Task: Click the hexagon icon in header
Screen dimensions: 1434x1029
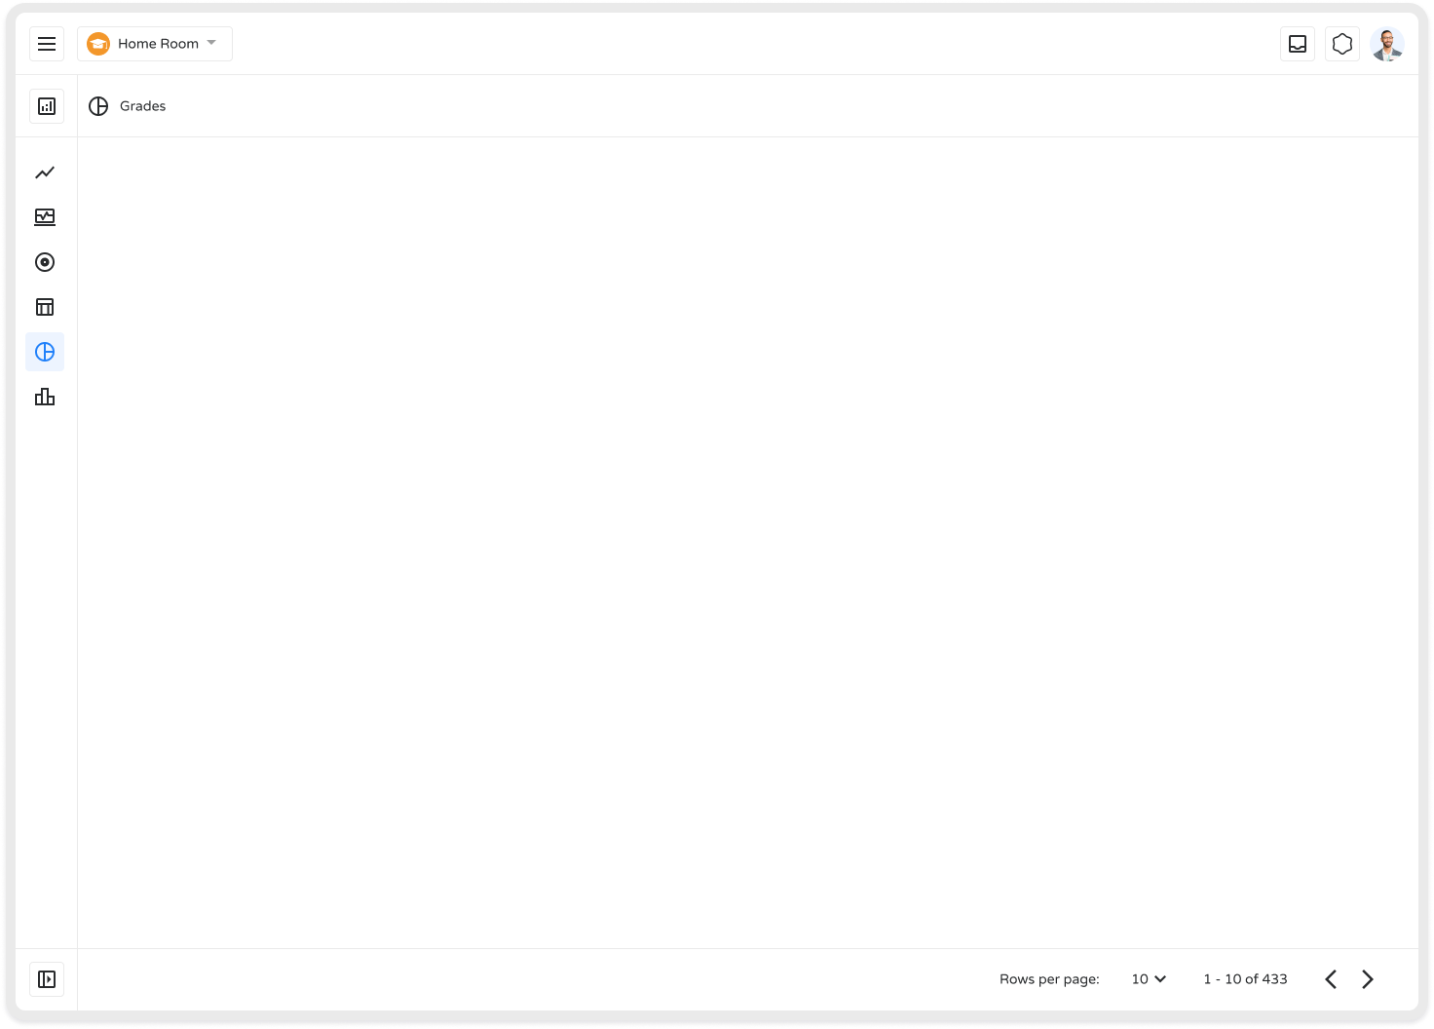Action: click(1342, 44)
